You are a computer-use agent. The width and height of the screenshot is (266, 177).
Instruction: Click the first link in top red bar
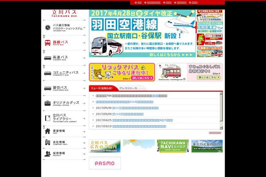pos(138,3)
